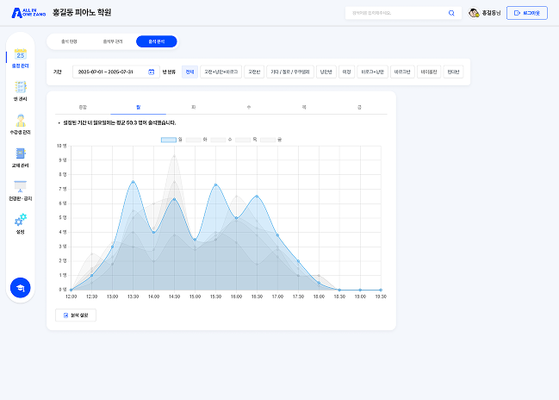Click the magnifier search icon in header
The height and width of the screenshot is (400, 559).
[x=451, y=13]
